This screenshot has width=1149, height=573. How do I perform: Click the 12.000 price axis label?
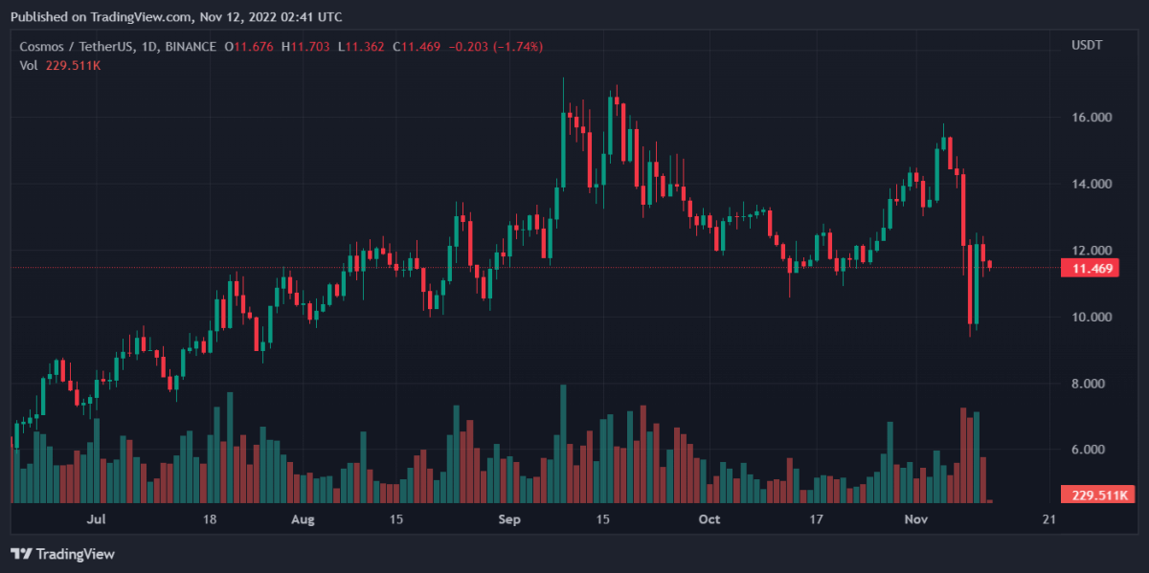pos(1092,250)
